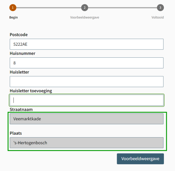This screenshot has width=175, height=171.
Task: Click the Plaats field showing 's-Hertogenbosch
Action: (86, 143)
